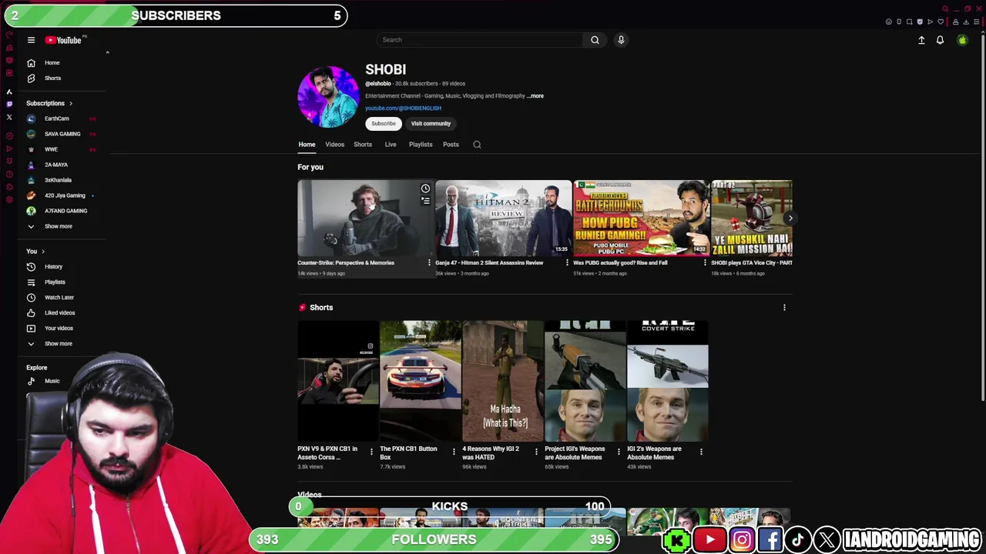The height and width of the screenshot is (554, 986).
Task: Show next videos in For you row
Action: (790, 219)
